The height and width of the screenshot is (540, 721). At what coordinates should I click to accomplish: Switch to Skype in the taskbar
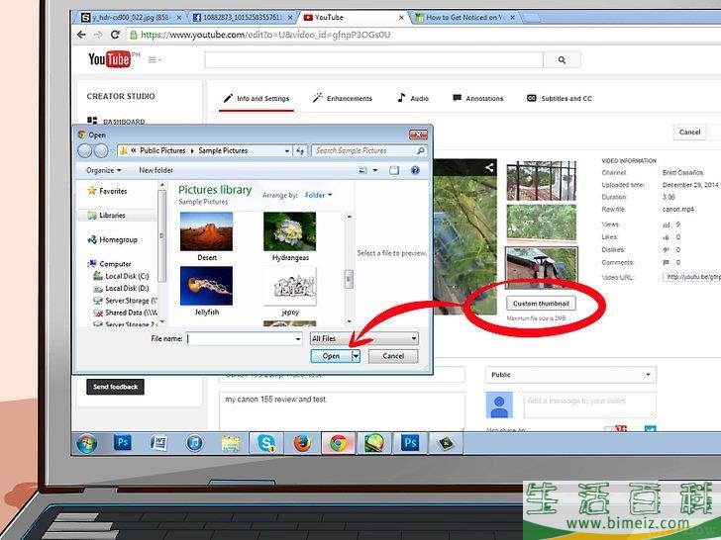266,443
